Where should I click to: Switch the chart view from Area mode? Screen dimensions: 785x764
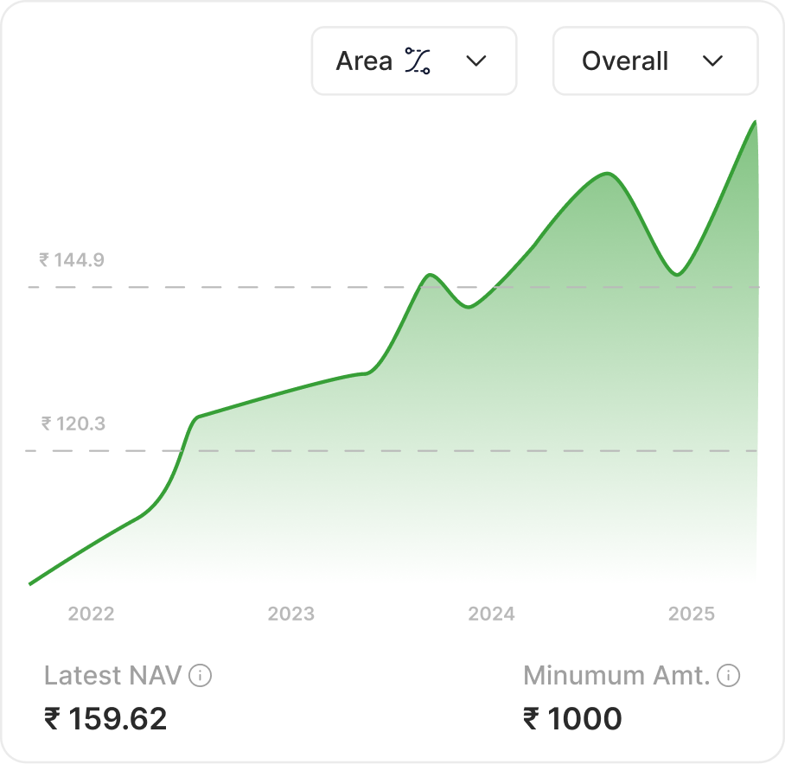click(413, 60)
